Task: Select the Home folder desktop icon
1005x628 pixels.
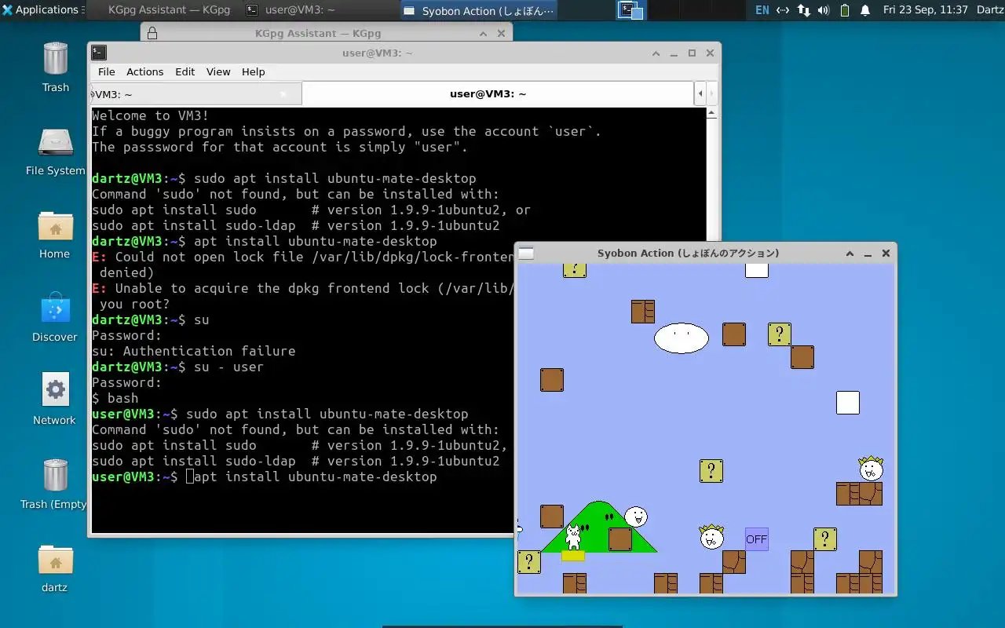Action: coord(55,234)
